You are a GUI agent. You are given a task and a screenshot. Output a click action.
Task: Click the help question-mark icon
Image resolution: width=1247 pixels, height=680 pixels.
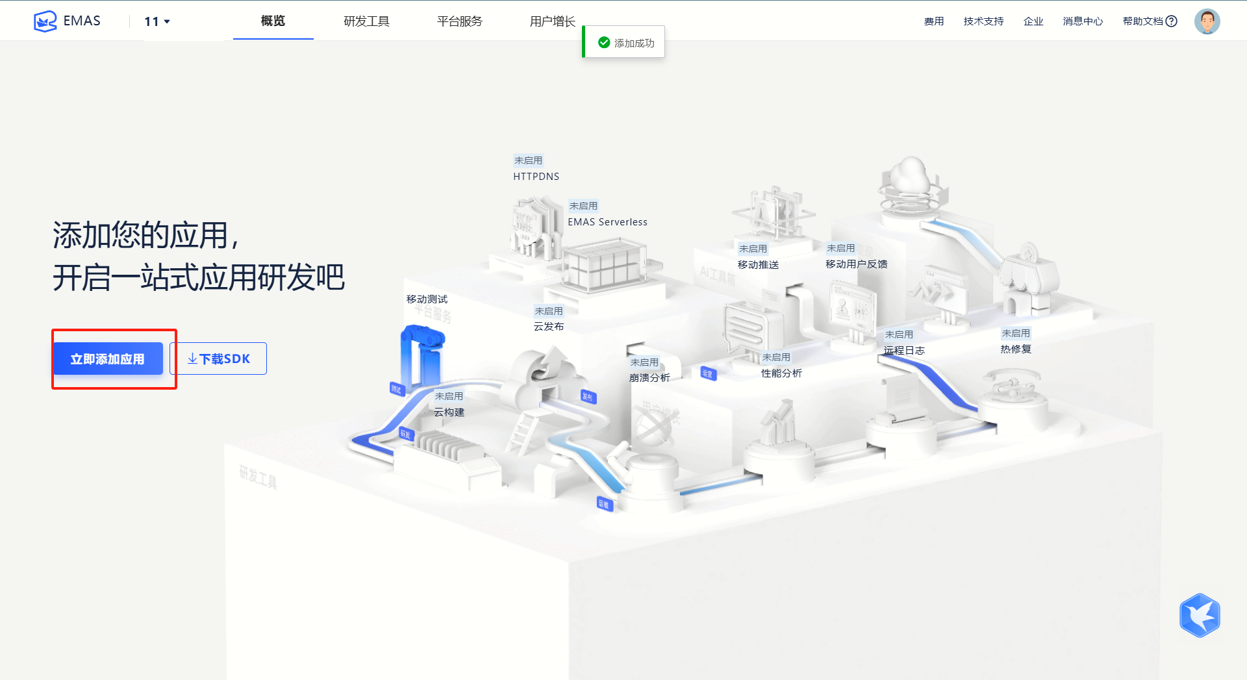click(x=1172, y=21)
